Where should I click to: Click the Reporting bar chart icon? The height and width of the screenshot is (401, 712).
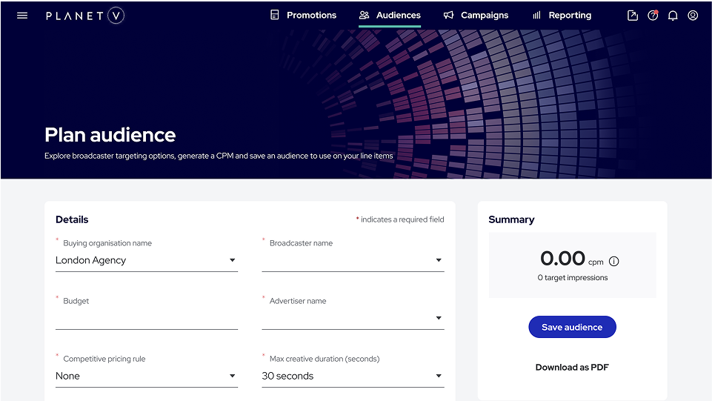coord(536,16)
